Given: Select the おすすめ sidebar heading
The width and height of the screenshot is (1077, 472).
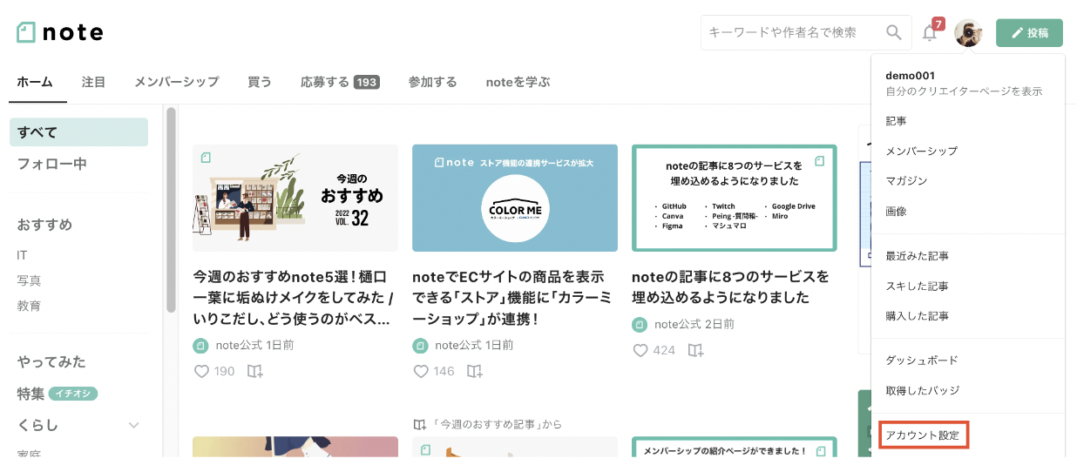Looking at the screenshot, I should click(44, 225).
